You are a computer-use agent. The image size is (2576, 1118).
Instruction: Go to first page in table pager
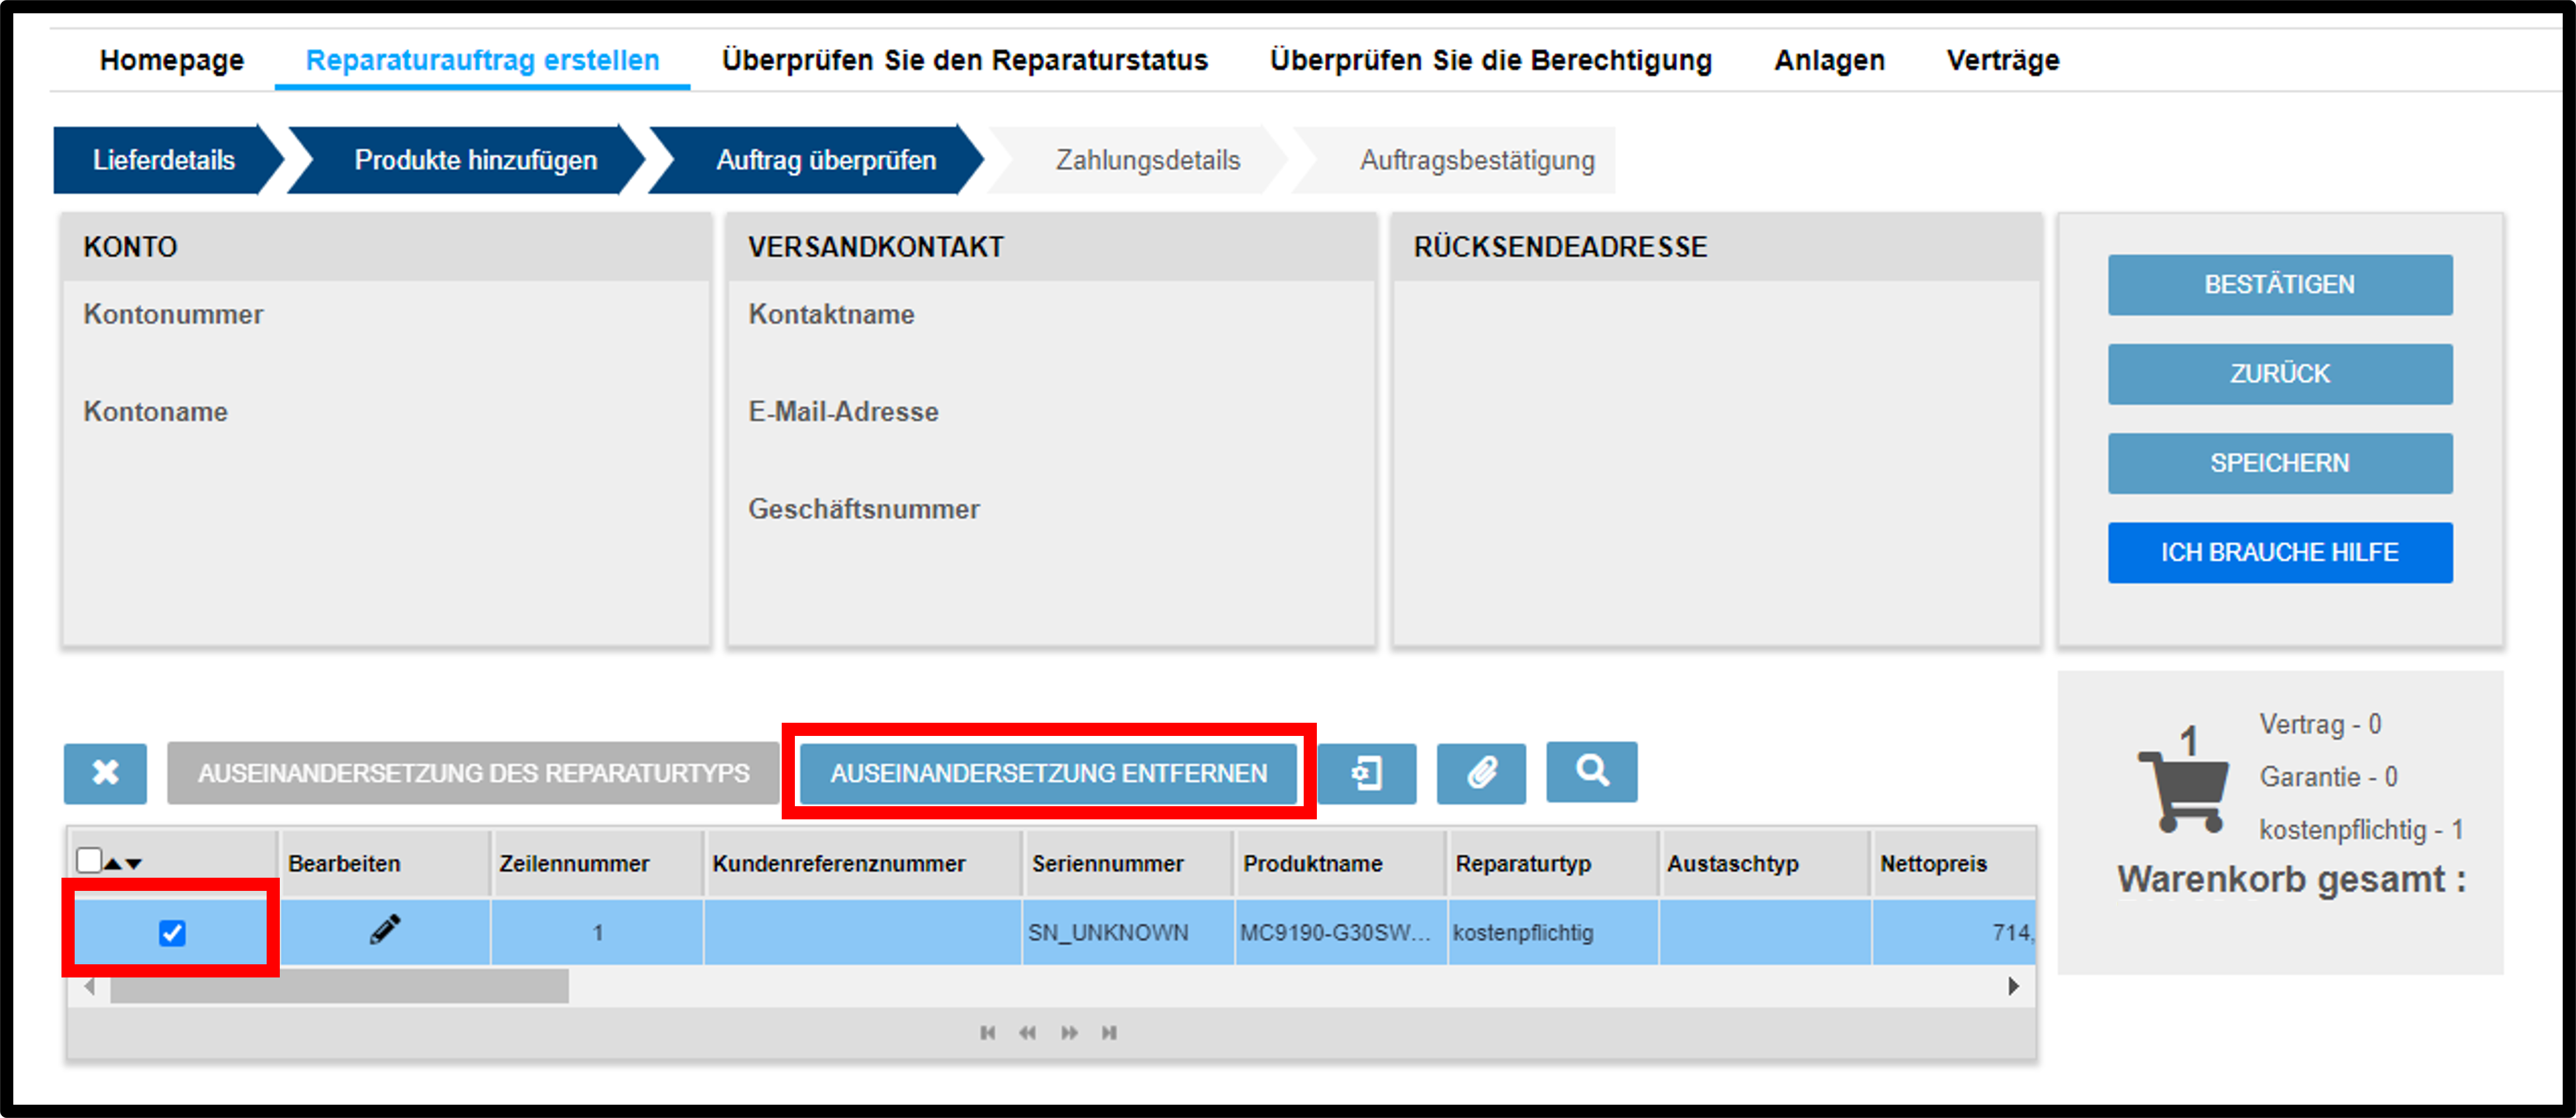click(x=988, y=1032)
